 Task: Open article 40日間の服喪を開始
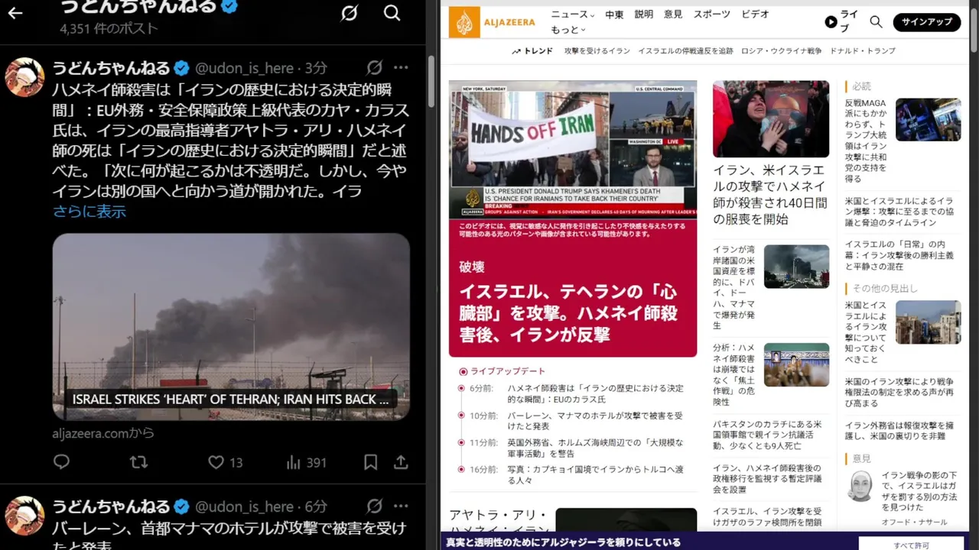770,195
